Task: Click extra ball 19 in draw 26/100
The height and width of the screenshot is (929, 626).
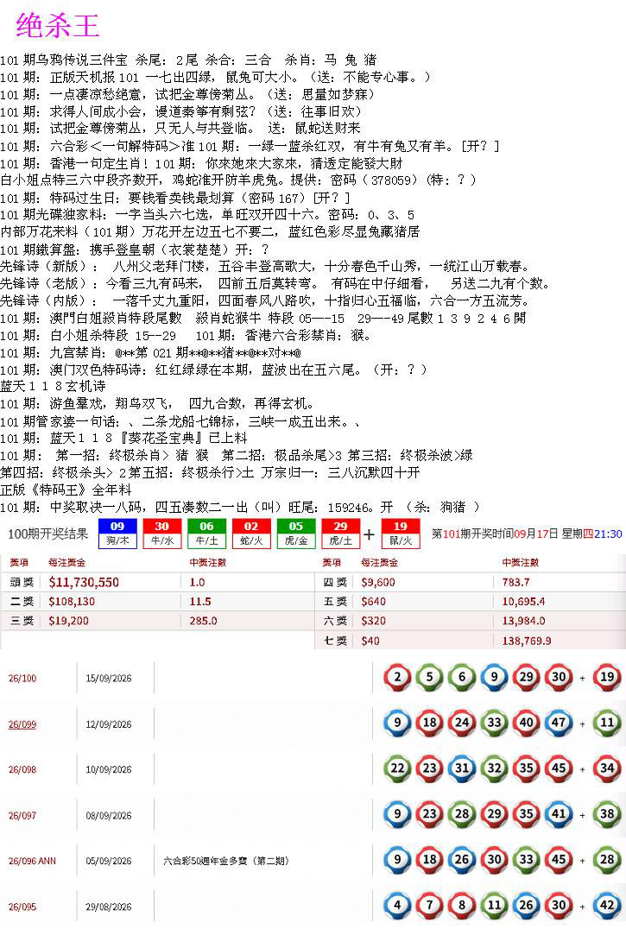Action: point(607,677)
